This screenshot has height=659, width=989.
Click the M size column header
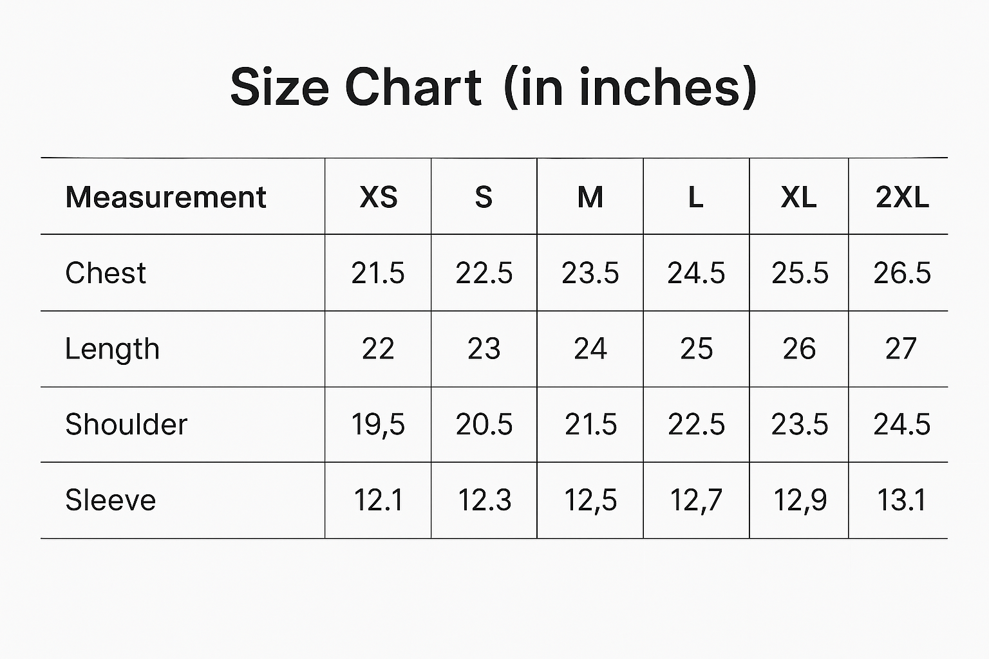click(590, 197)
